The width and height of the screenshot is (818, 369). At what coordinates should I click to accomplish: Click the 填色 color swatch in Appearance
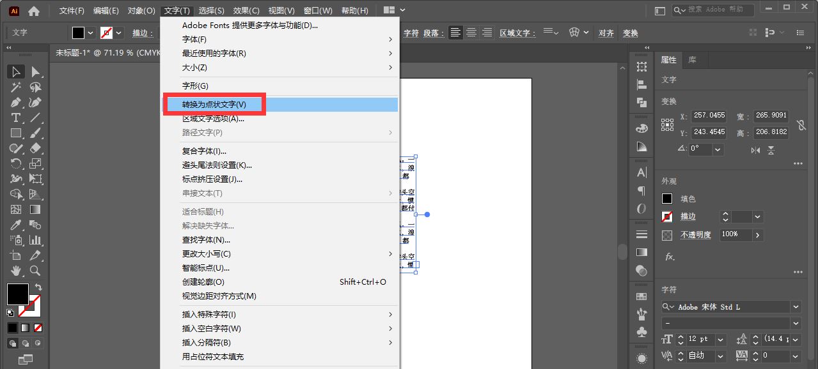[x=667, y=199]
